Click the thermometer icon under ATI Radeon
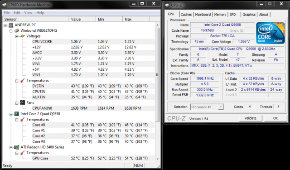This screenshot has height=170, width=290. pyautogui.click(x=22, y=153)
